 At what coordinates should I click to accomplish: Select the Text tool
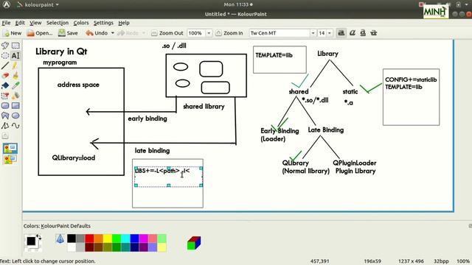point(15,56)
